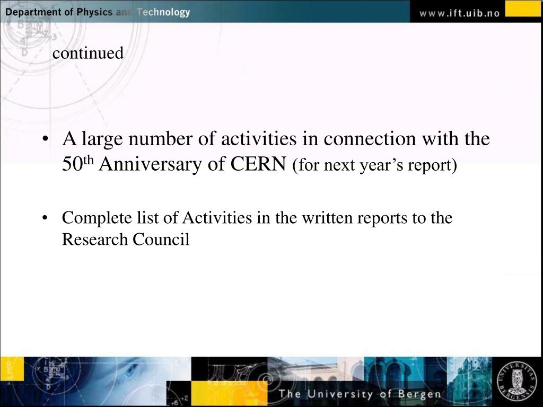
Task: Click the "Complete list of Activities" bullet line
Action: 257,218
